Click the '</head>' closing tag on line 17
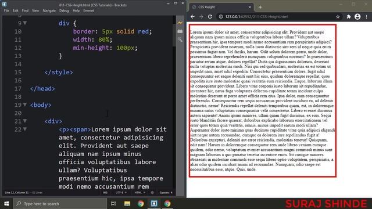This screenshot has height=209, width=372. 42,88
